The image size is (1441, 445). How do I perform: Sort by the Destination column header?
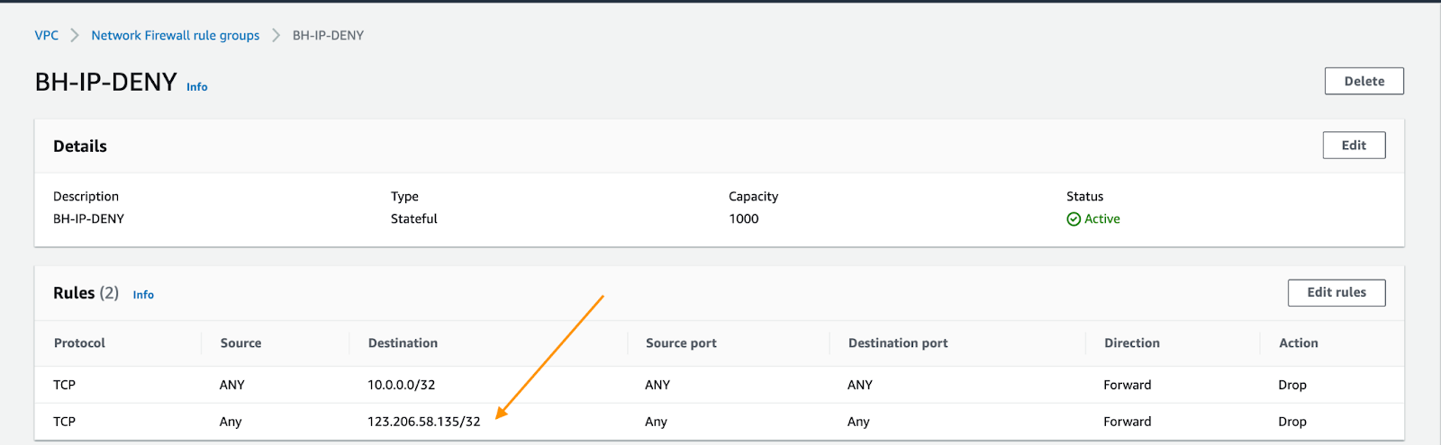click(403, 343)
